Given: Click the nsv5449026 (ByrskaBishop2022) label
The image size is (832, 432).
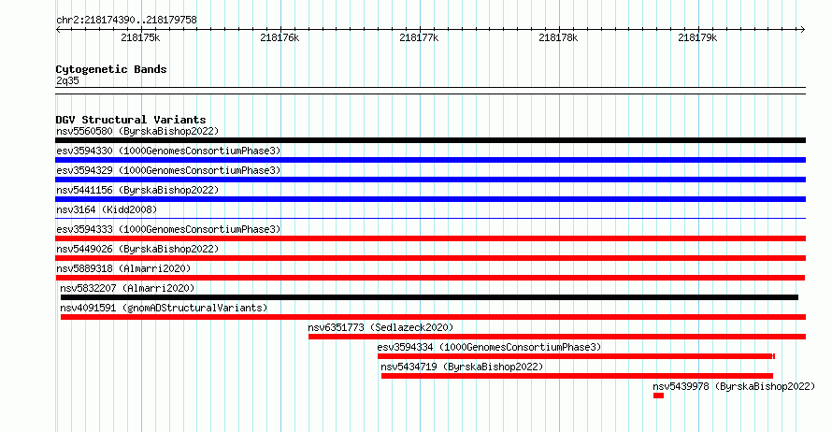Looking at the screenshot, I should [x=137, y=249].
